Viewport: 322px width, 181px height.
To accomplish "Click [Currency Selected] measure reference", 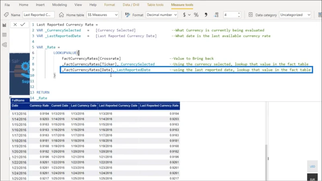I will coord(116,30).
